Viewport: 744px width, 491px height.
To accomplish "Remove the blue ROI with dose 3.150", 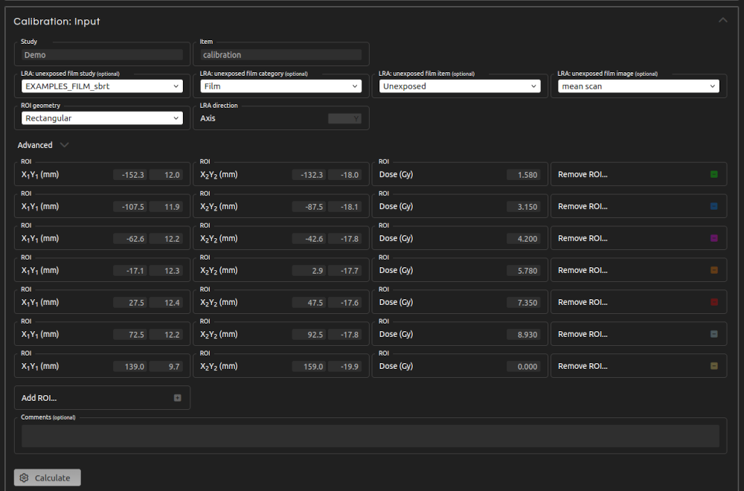I will point(713,206).
